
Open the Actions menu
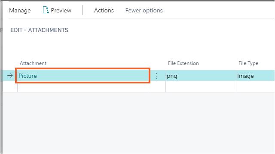coord(104,10)
